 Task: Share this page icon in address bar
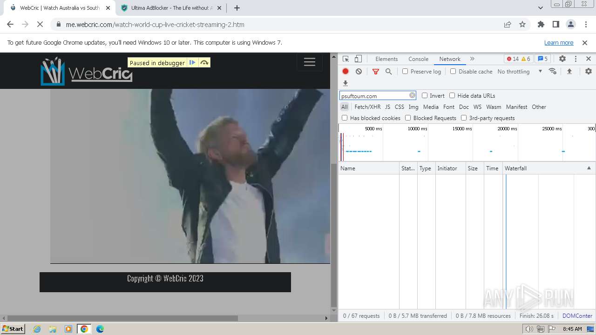508,25
